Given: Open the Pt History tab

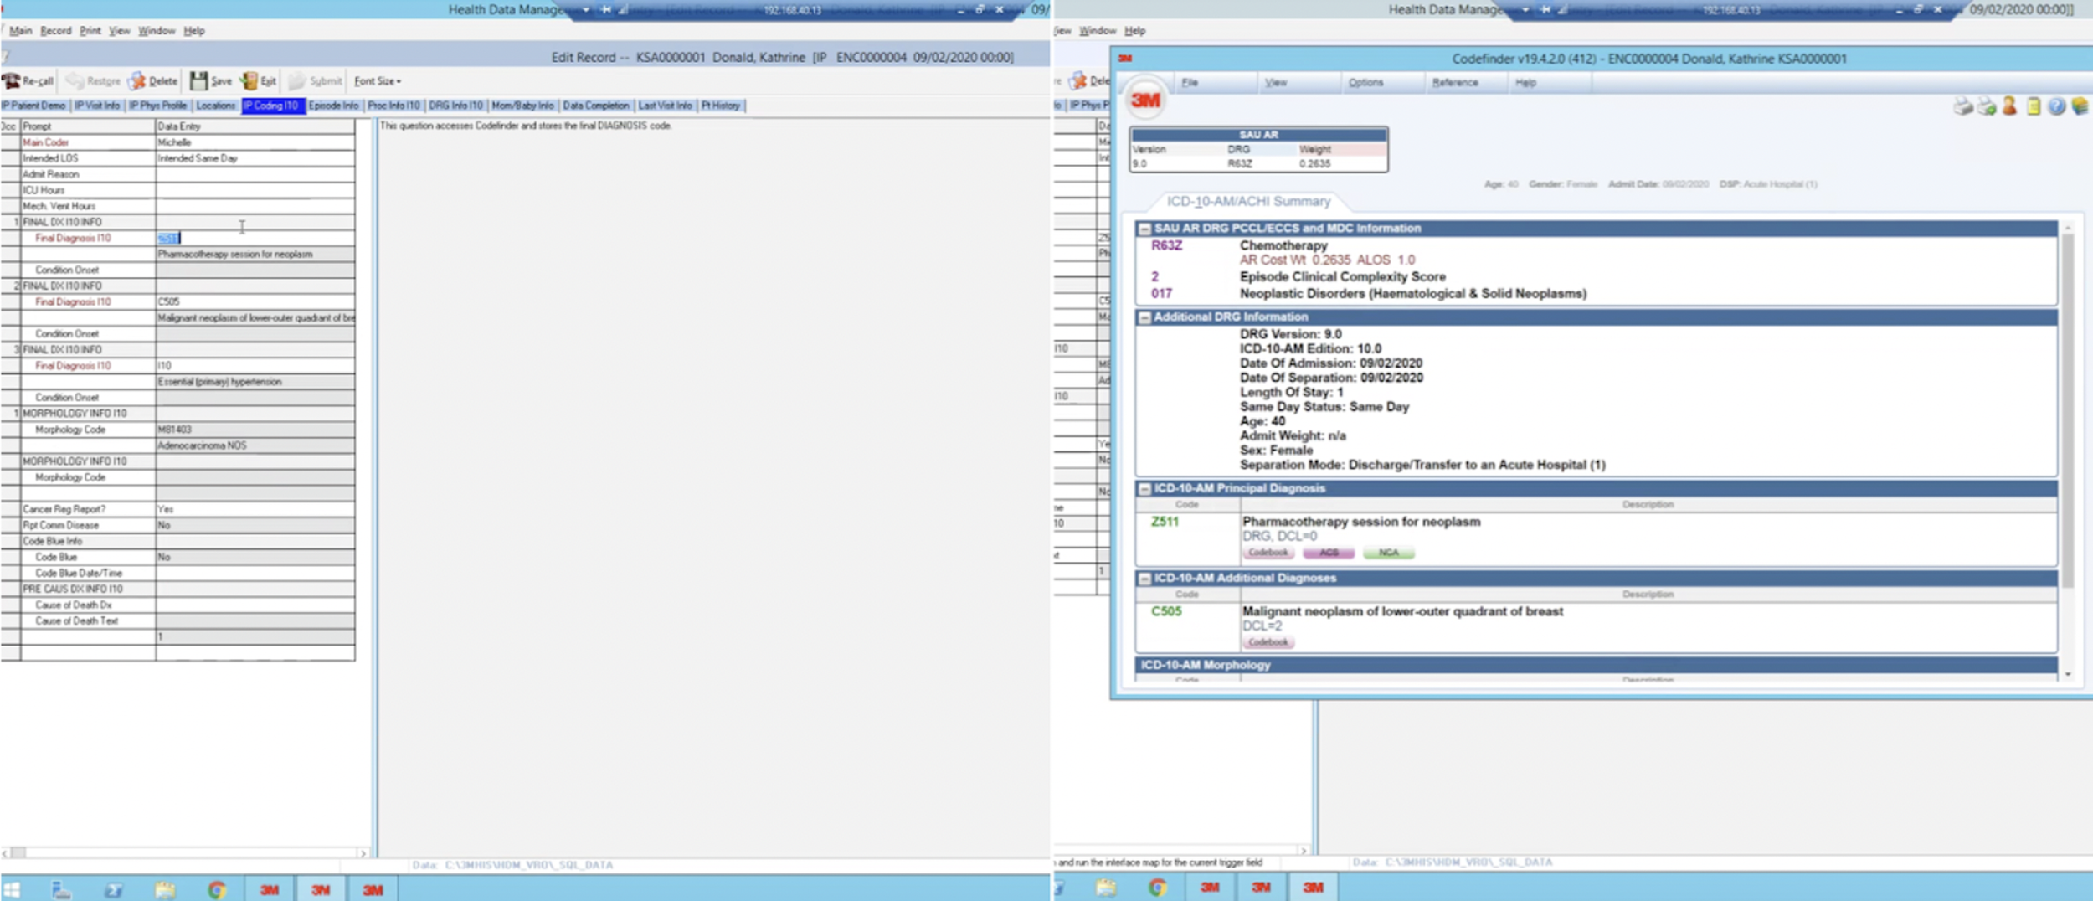Looking at the screenshot, I should 721,106.
